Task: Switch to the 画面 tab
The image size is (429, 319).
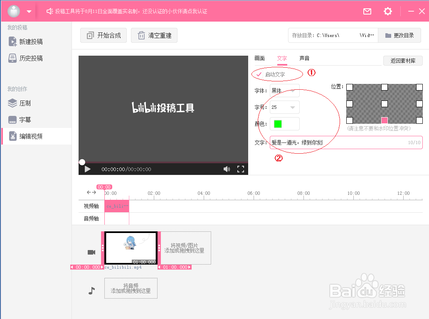Action: click(x=260, y=58)
